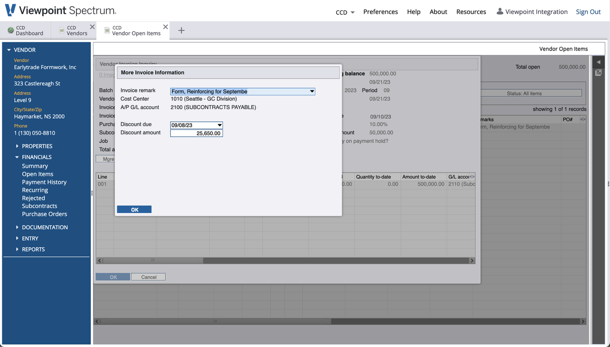Click the column resize icon beside G/L account

tap(472, 177)
